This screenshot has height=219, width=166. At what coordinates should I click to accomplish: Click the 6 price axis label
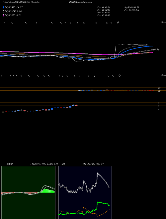[x=159, y=110]
